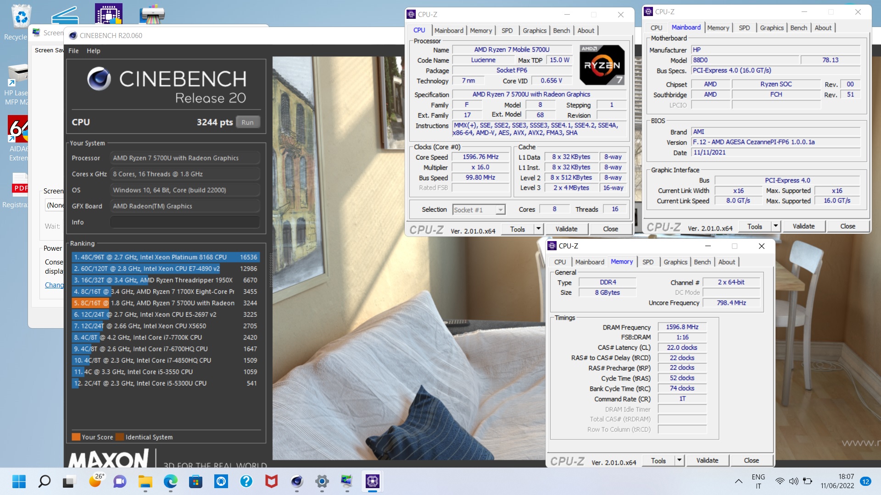
Task: Launch Microsoft Edge from the taskbar
Action: coord(170,481)
